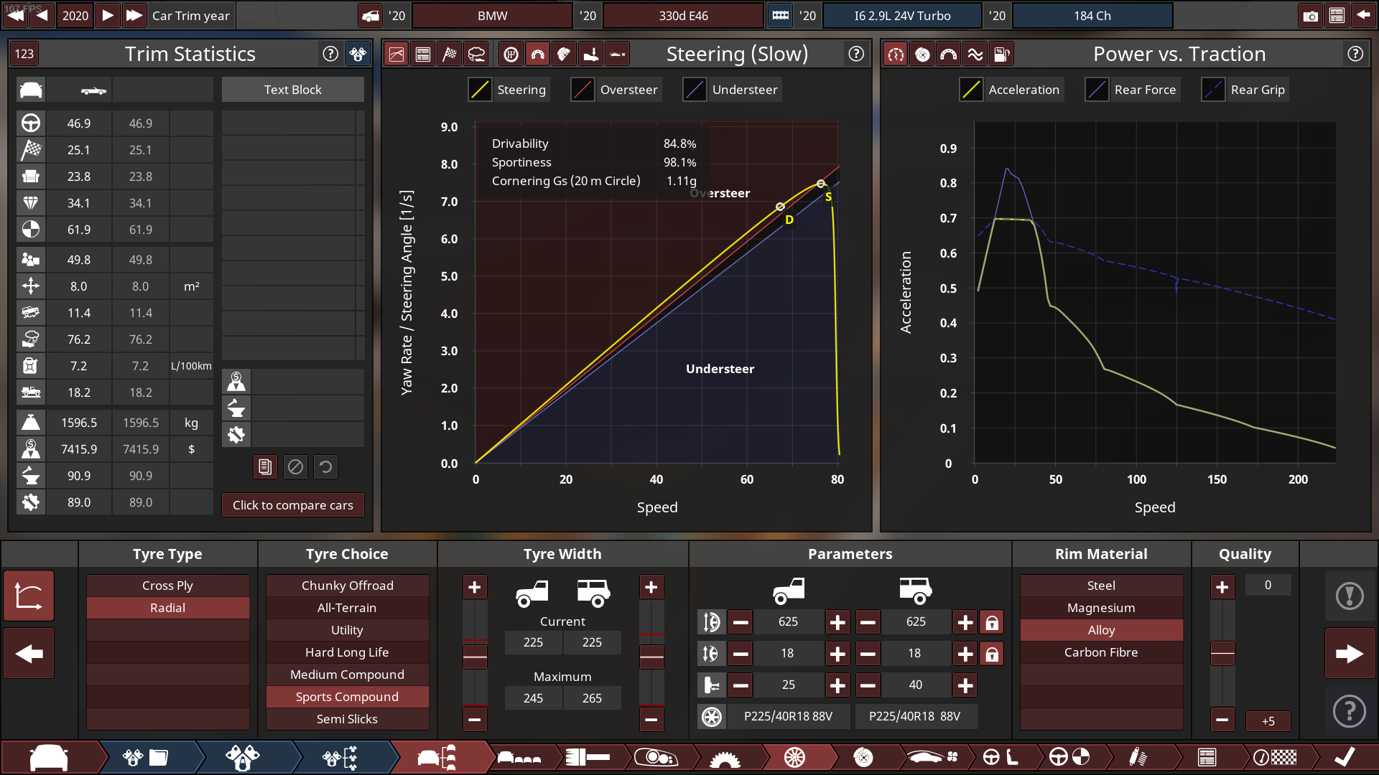Adjust the Quality slider handle
The height and width of the screenshot is (775, 1379).
(1222, 653)
